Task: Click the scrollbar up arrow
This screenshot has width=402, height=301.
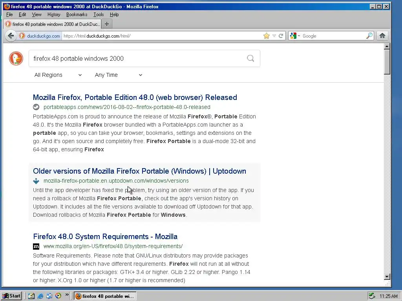Action: [387, 46]
